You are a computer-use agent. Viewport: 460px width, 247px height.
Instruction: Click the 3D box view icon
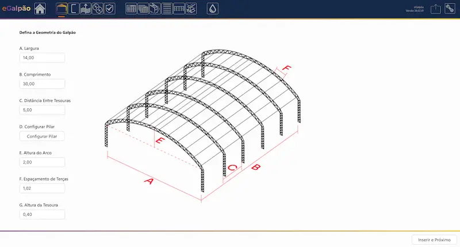coord(155,9)
